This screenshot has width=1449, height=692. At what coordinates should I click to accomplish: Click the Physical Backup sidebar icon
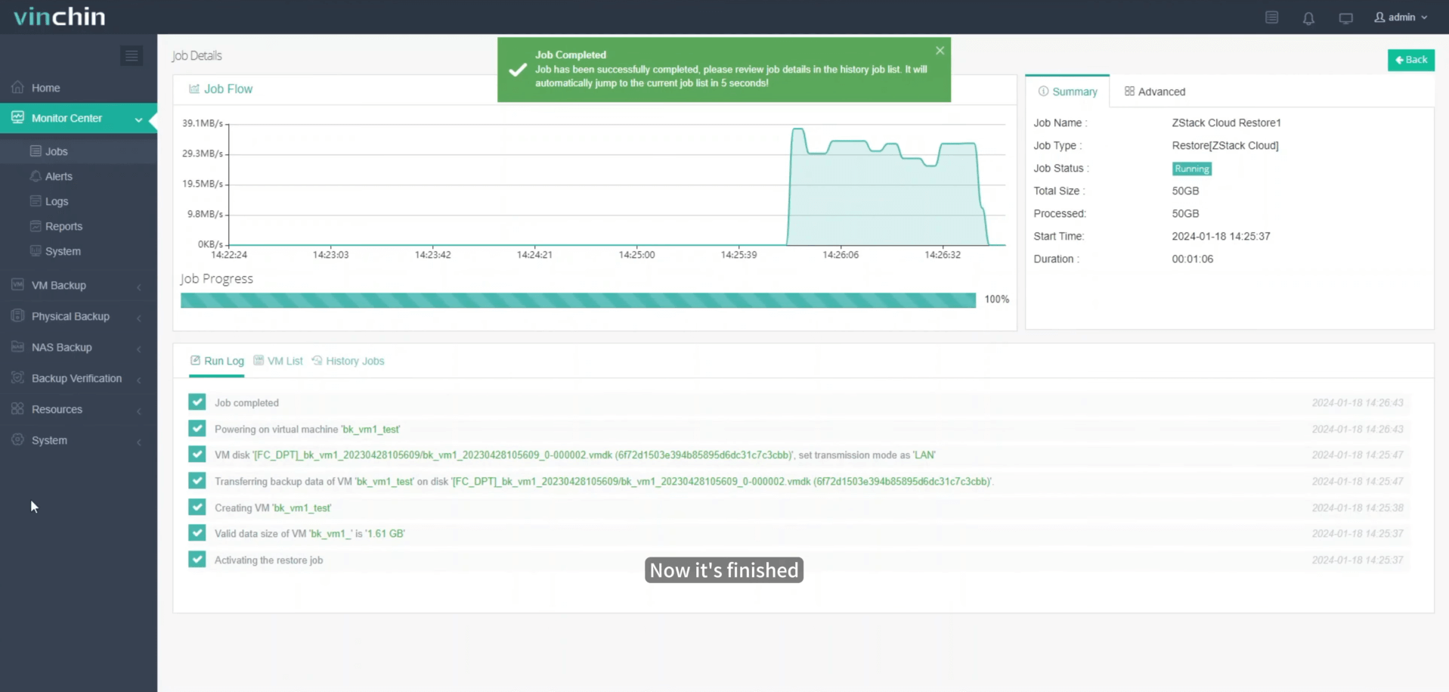(18, 316)
